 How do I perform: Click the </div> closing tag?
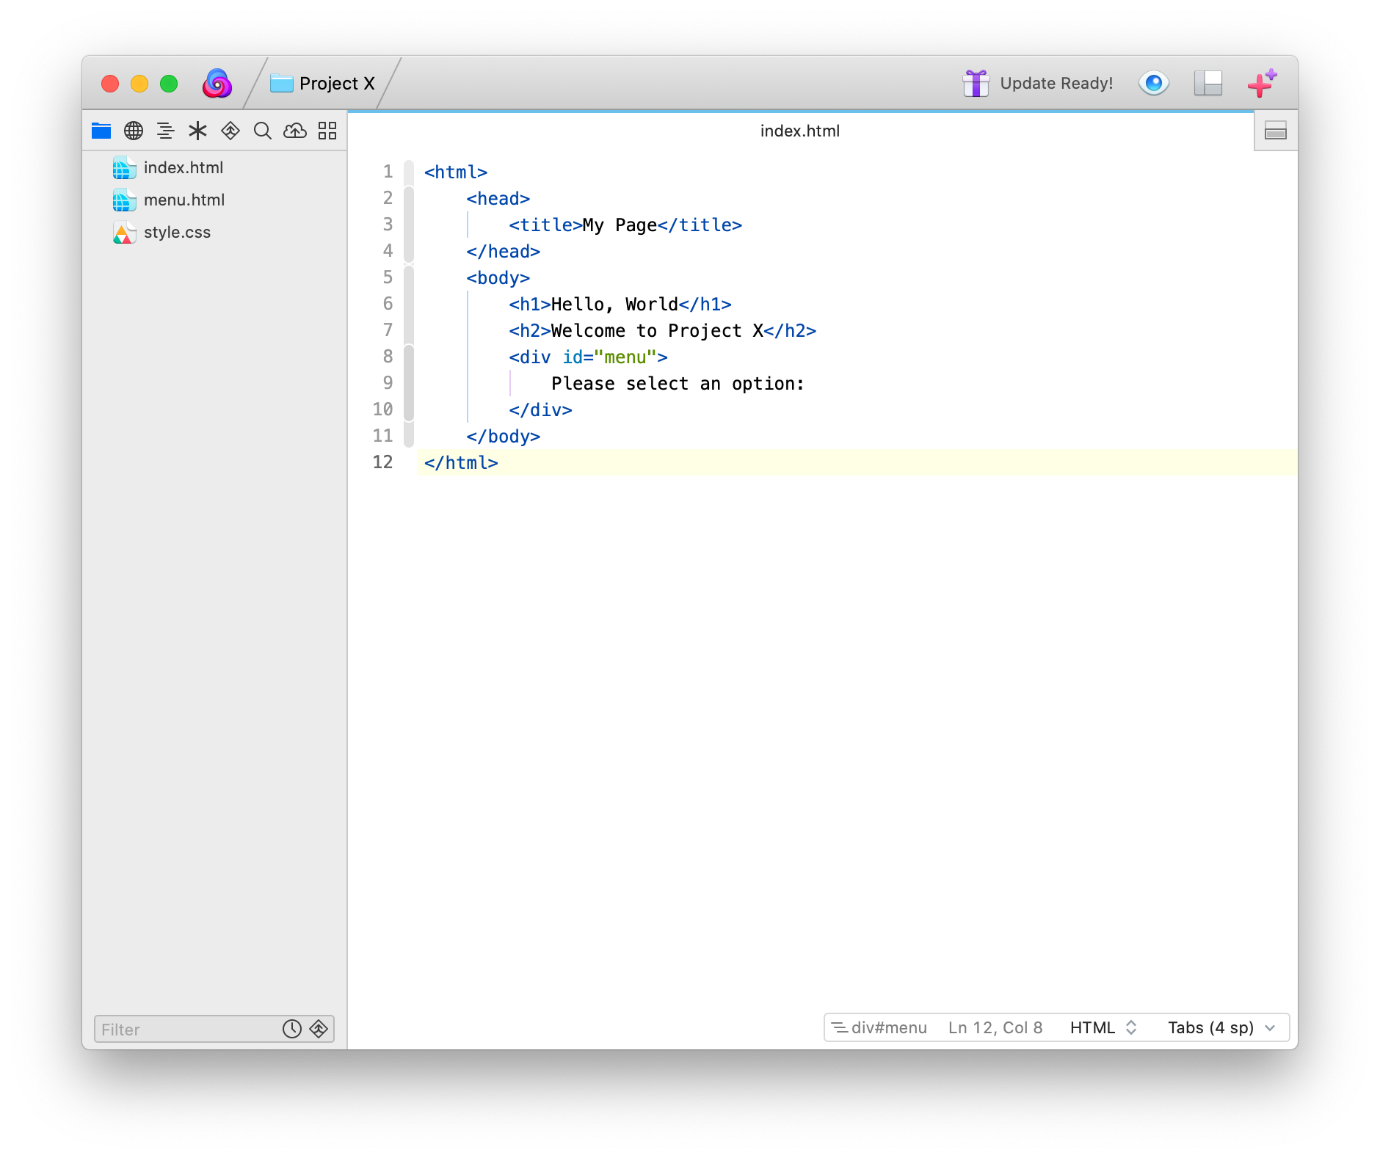pyautogui.click(x=541, y=409)
